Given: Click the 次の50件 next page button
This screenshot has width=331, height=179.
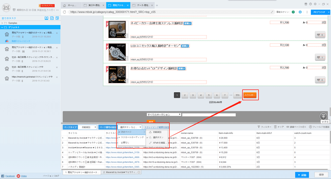Looking at the screenshot, I should (250, 95).
